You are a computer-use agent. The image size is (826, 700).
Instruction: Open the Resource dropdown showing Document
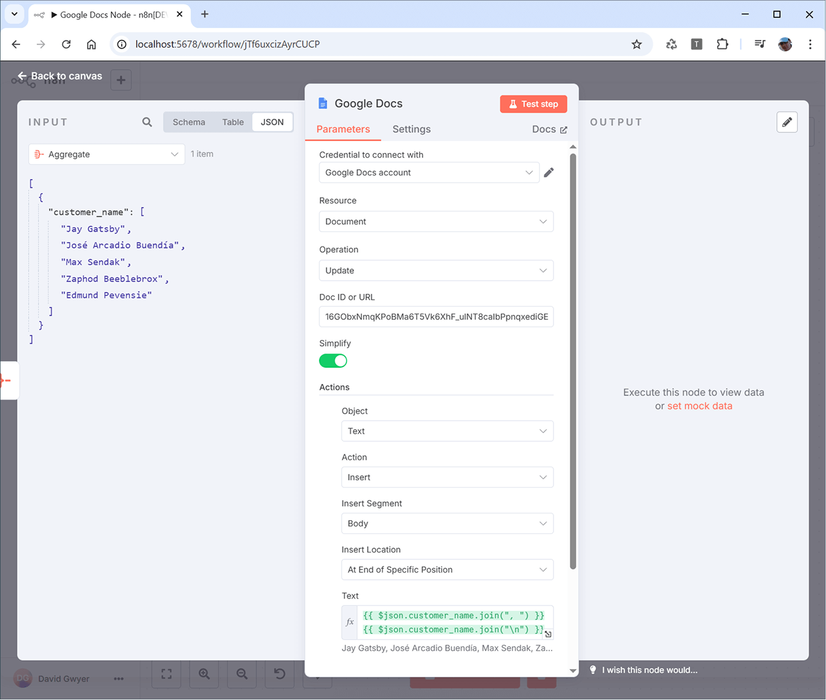[x=436, y=222]
